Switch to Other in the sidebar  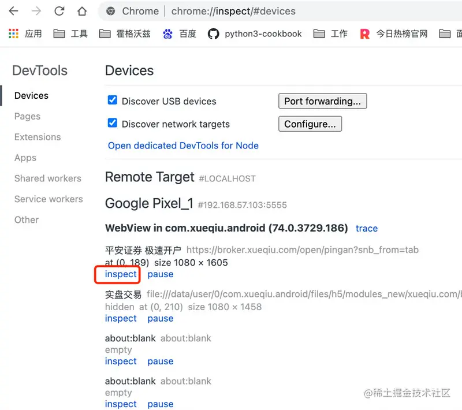point(27,220)
